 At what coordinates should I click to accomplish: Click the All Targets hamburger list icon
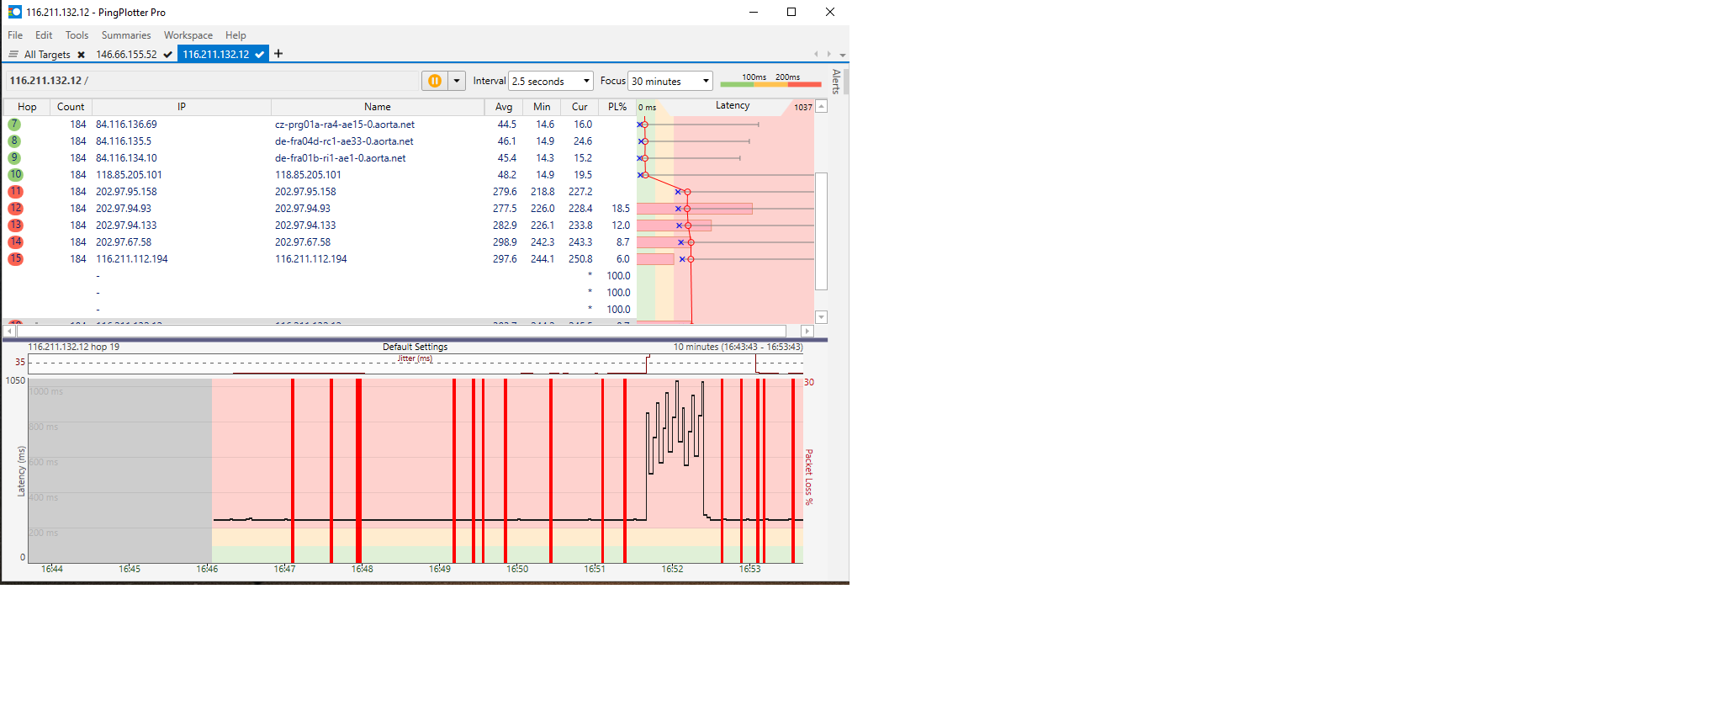[13, 55]
